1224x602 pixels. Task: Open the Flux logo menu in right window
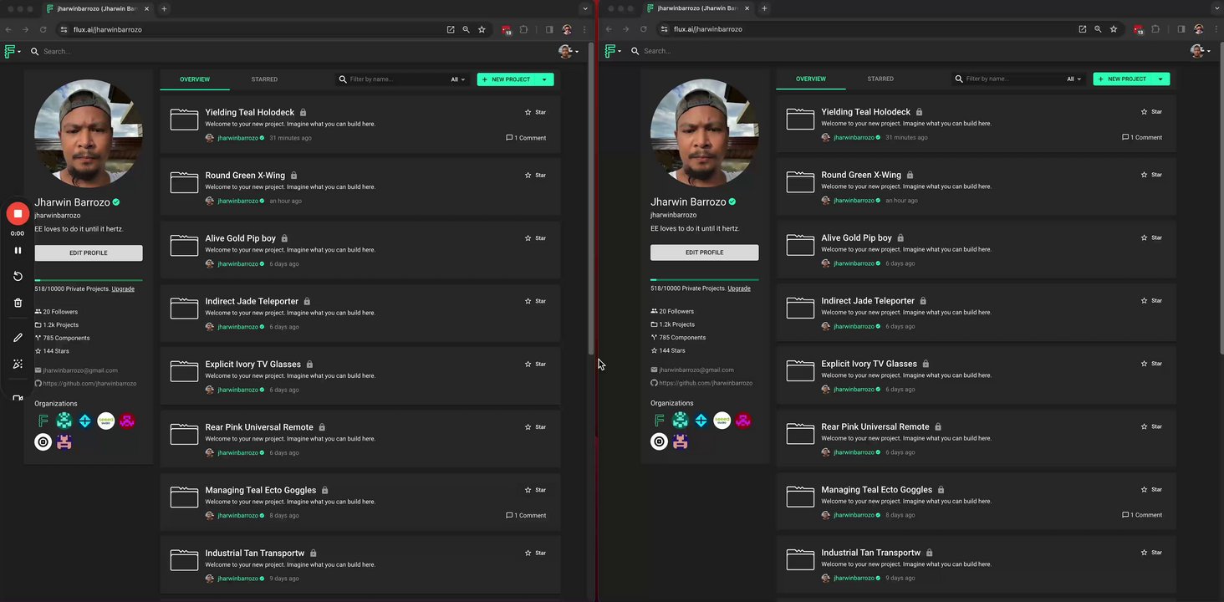[x=612, y=51]
